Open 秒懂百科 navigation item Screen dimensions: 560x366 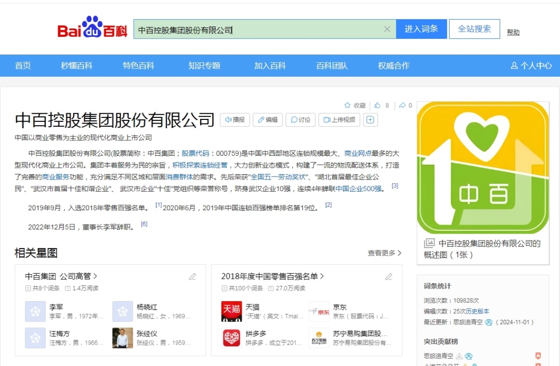coord(77,65)
